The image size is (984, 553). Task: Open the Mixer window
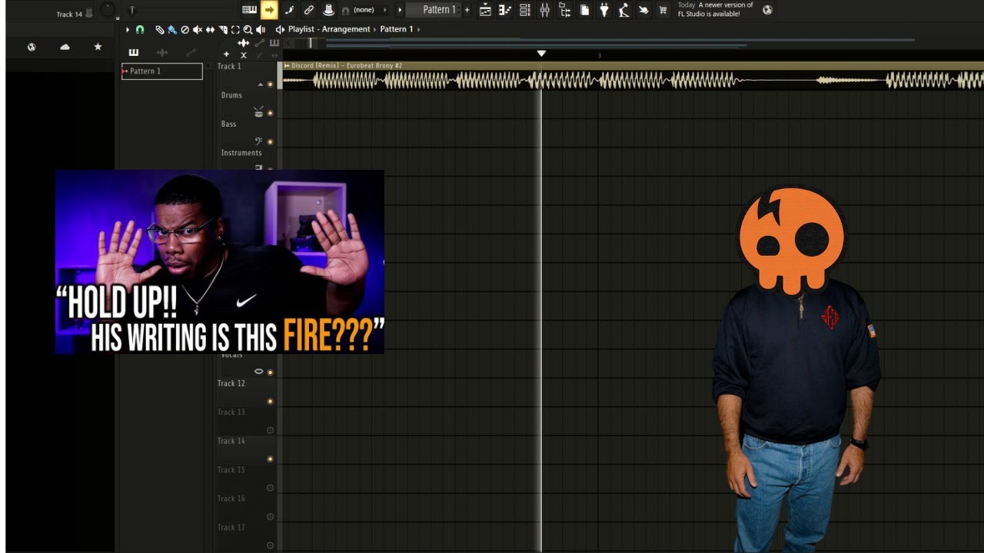coord(545,10)
